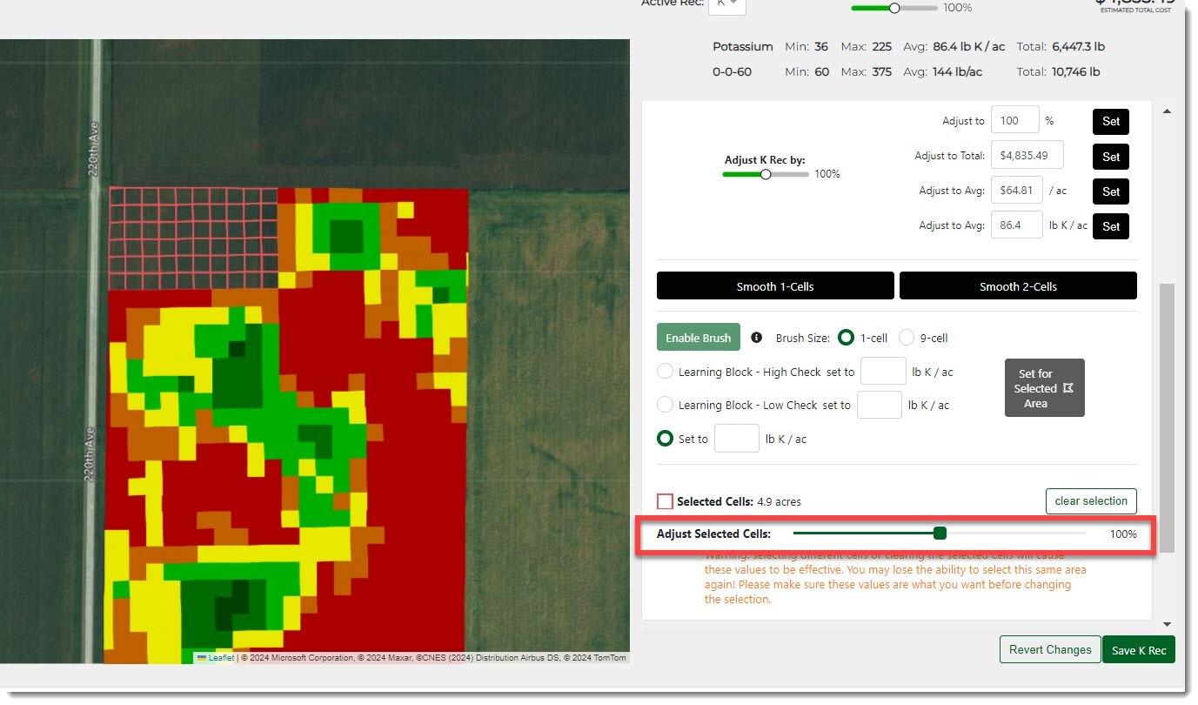The width and height of the screenshot is (1198, 705).
Task: Click Smooth 2-Cells button
Action: tap(1017, 286)
